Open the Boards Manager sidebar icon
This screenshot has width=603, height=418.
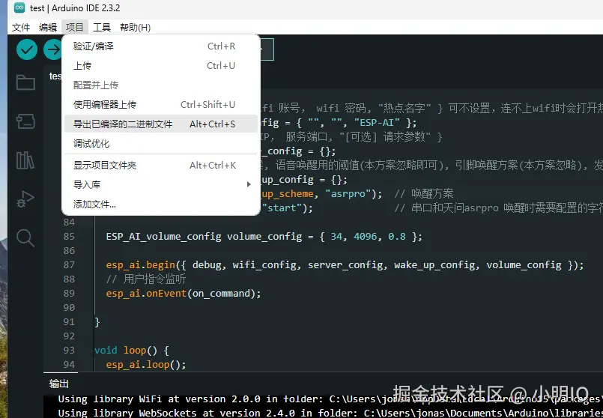[x=25, y=121]
